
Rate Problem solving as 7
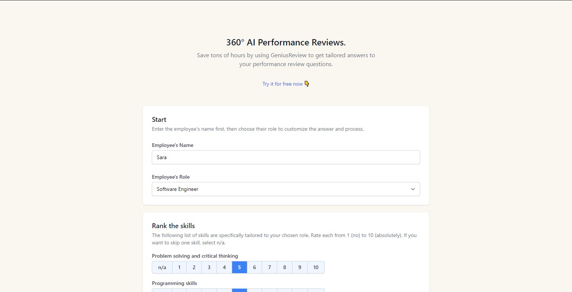270,267
